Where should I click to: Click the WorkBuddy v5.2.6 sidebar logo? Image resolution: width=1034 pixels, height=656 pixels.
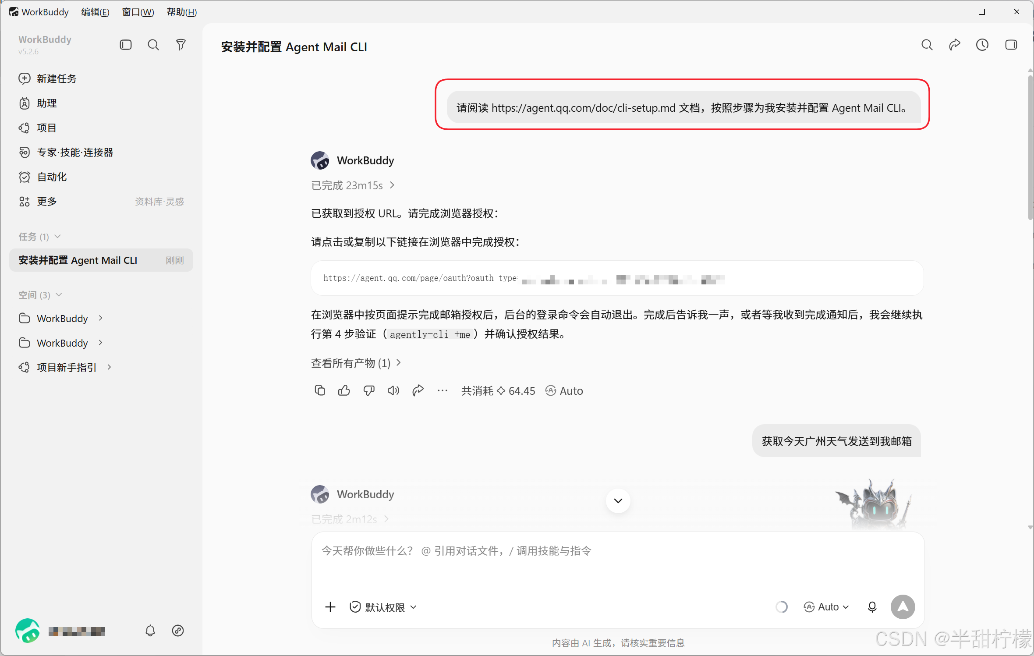pos(45,45)
